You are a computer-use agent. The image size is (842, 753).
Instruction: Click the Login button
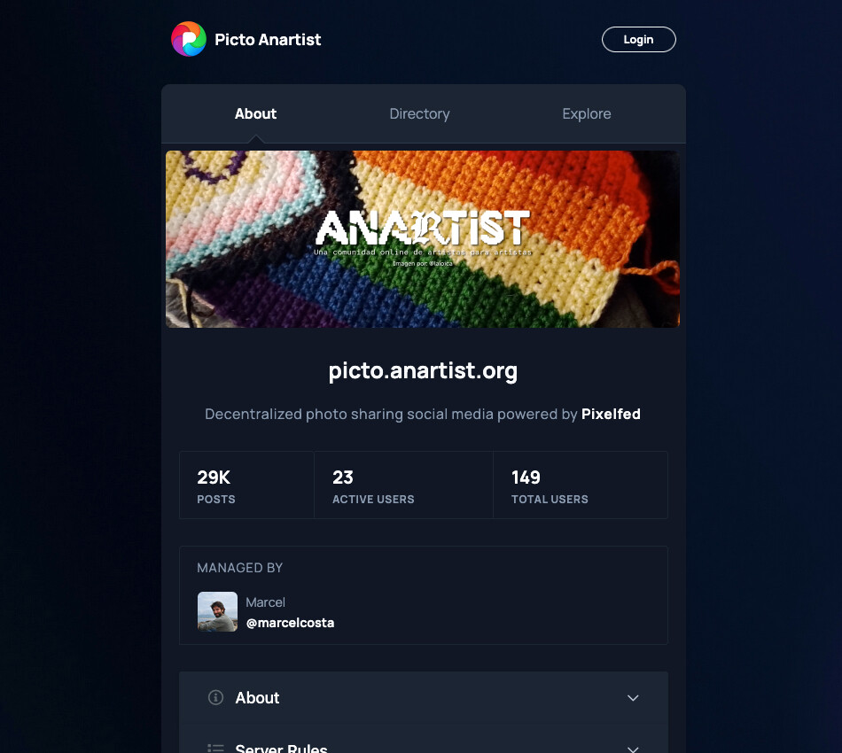click(x=638, y=39)
